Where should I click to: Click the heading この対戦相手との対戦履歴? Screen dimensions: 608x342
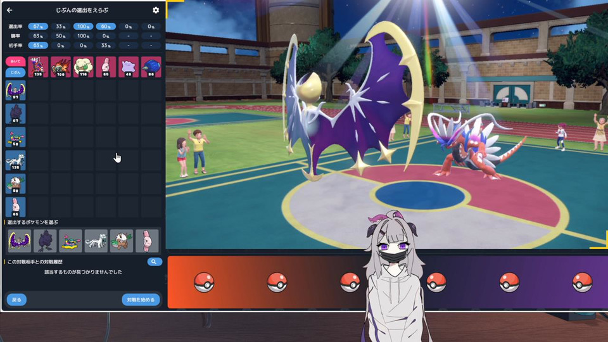click(35, 262)
